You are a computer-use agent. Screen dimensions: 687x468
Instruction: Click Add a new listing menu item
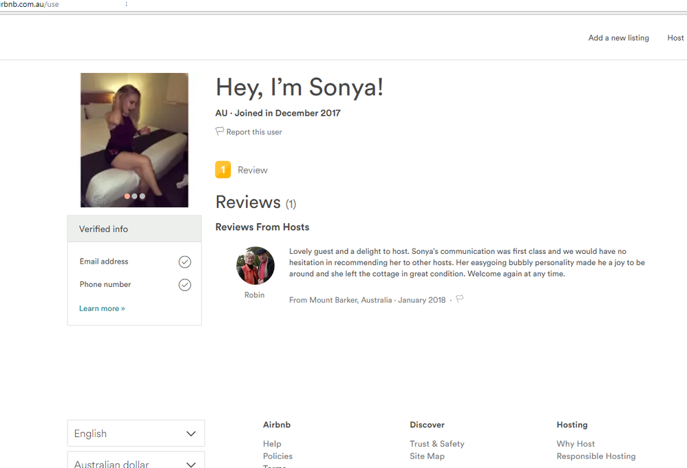pos(618,38)
